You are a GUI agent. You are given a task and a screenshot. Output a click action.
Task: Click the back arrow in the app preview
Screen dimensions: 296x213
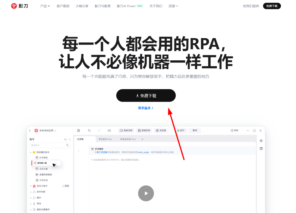pyautogui.click(x=30, y=130)
